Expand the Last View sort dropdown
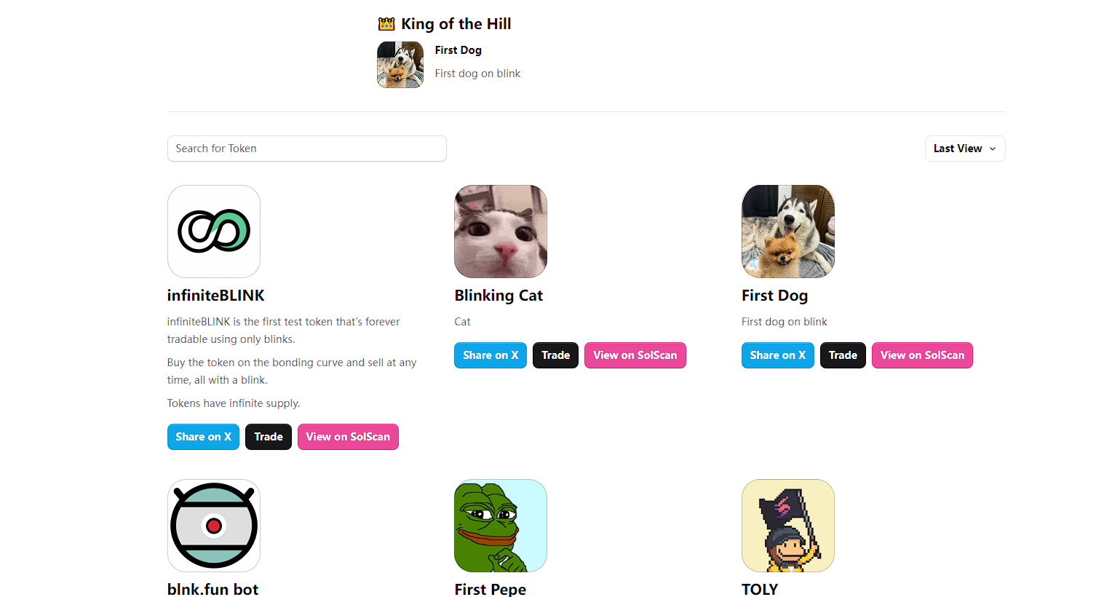 point(964,149)
